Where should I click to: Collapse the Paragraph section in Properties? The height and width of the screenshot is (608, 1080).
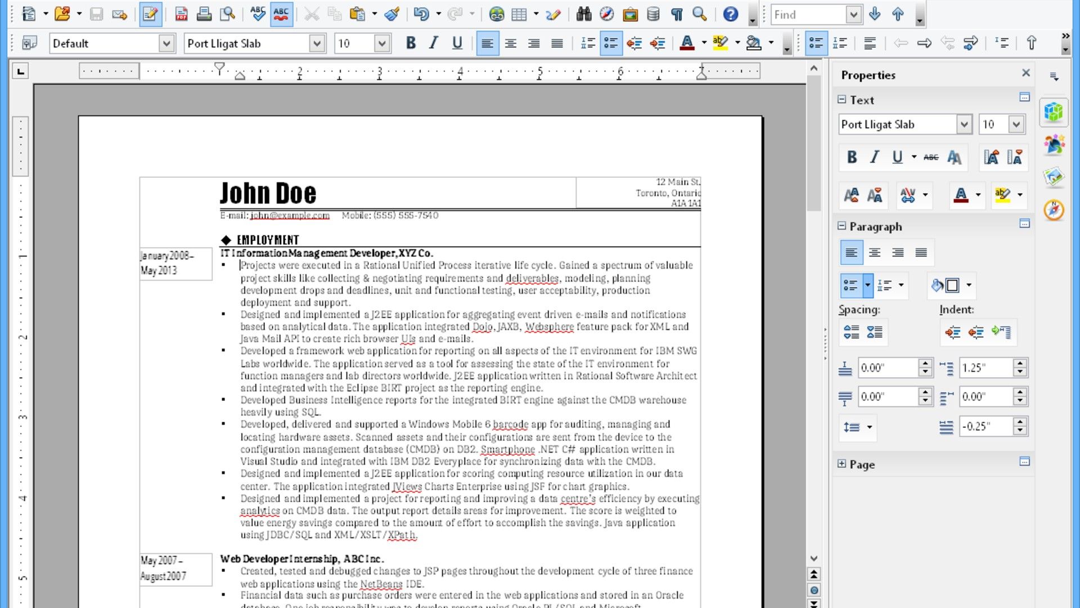841,226
